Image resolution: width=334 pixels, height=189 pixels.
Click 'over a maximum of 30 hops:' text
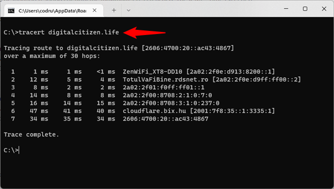click(52, 56)
